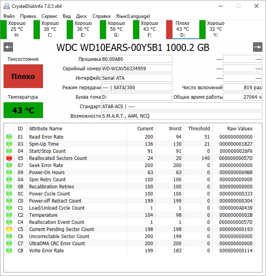The image size is (266, 276).
Task: Click the green status icon for Temperature row
Action: [x=9, y=215]
